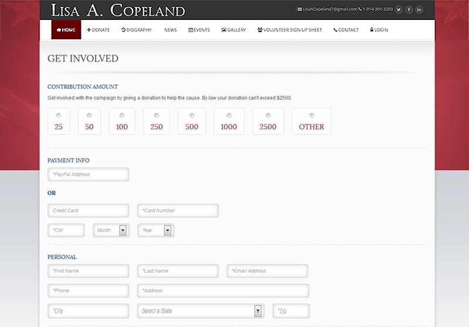
Task: Open the Facebook social icon
Action: point(409,9)
